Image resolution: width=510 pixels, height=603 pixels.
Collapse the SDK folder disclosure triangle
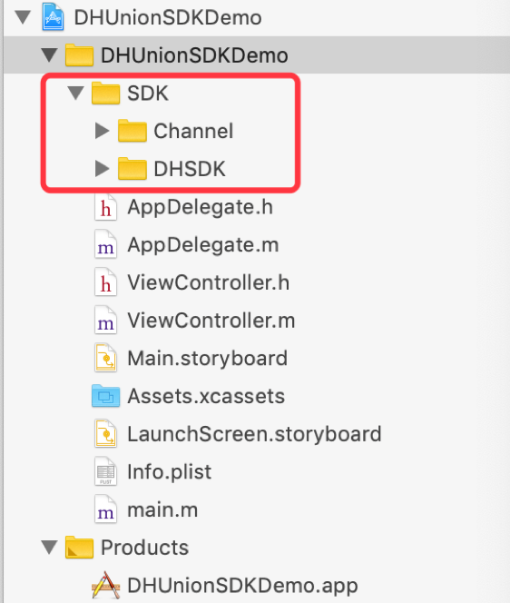(75, 93)
